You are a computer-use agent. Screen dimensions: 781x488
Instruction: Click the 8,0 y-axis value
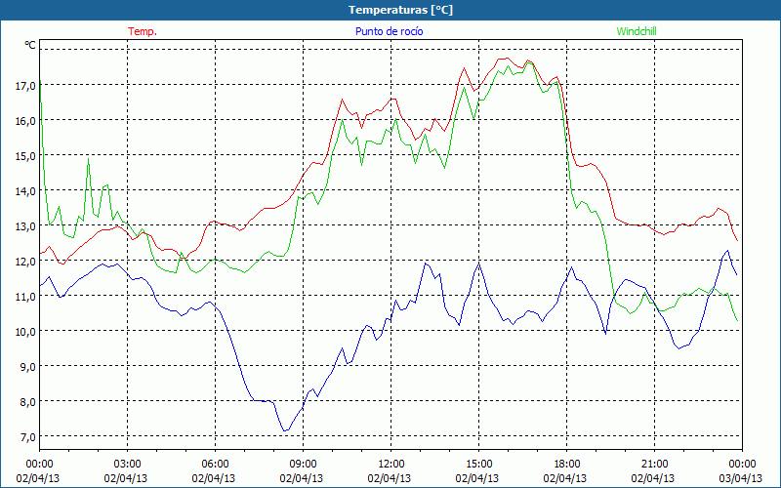[x=27, y=402]
